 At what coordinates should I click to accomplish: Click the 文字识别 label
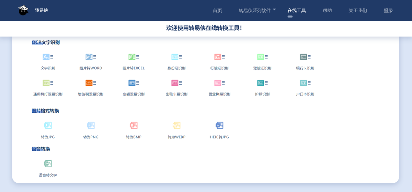click(48, 68)
